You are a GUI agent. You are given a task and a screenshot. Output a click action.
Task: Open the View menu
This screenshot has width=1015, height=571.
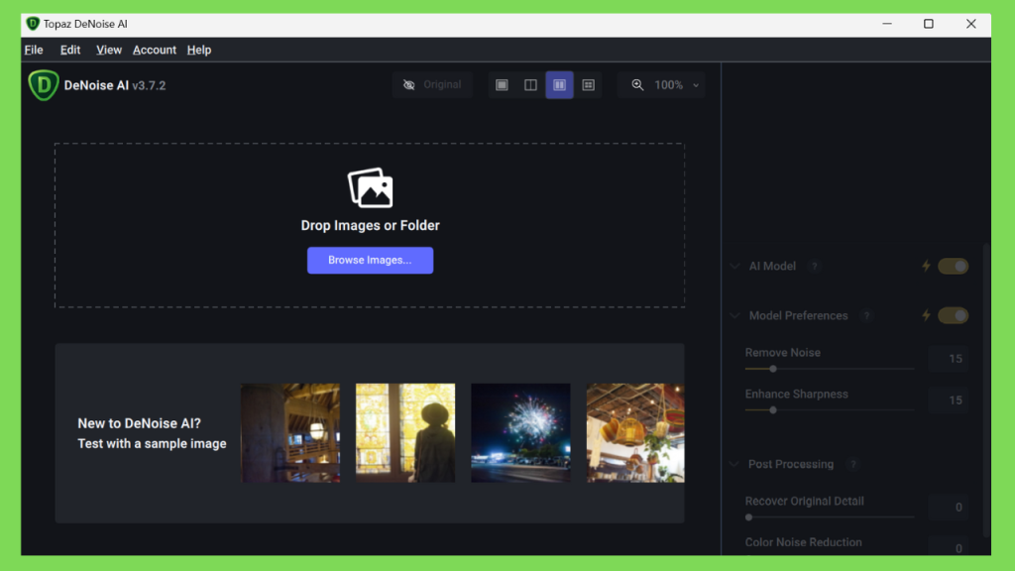point(109,50)
